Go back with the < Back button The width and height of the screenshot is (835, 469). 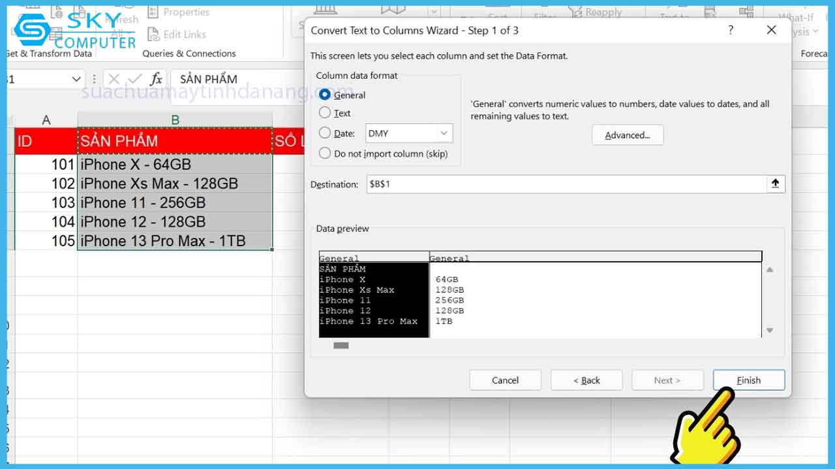pyautogui.click(x=586, y=380)
